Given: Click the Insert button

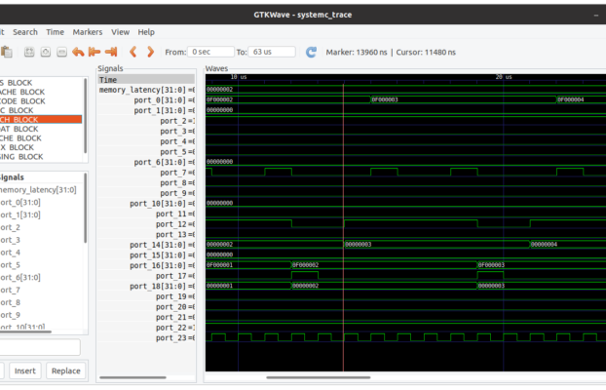Looking at the screenshot, I should point(25,370).
